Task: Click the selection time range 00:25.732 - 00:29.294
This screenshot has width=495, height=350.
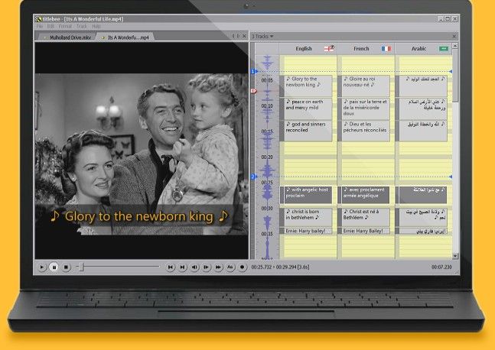Action: click(280, 267)
